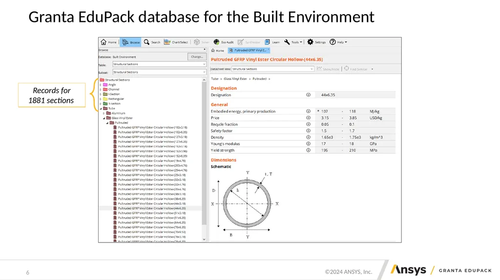Click the Glass Vinyl Ester breadcrumb
The image size is (500, 280).
pyautogui.click(x=235, y=79)
